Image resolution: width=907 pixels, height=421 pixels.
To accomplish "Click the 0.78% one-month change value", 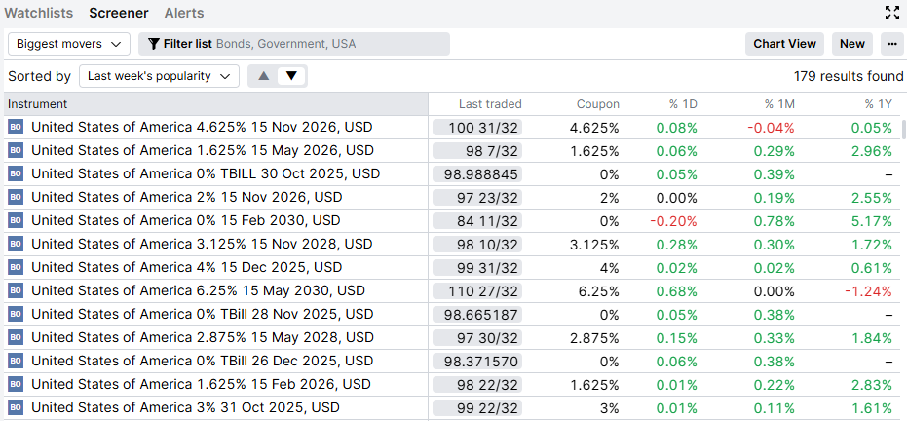I will (775, 221).
